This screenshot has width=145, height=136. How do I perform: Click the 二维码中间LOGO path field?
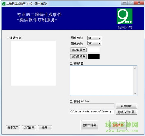92,106
